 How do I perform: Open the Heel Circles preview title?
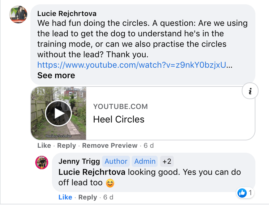[x=119, y=119]
